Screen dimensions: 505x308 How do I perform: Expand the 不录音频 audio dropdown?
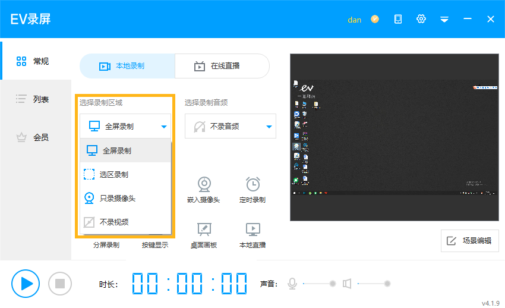(231, 126)
